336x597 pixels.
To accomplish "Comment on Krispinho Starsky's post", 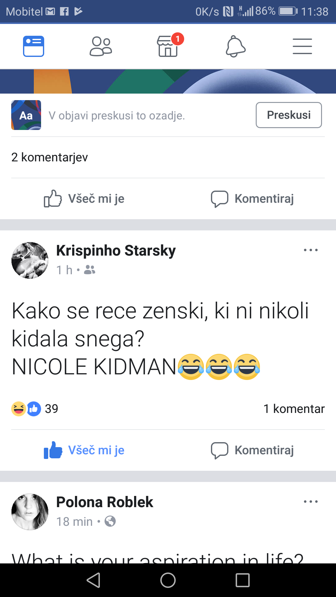I will coord(252,450).
